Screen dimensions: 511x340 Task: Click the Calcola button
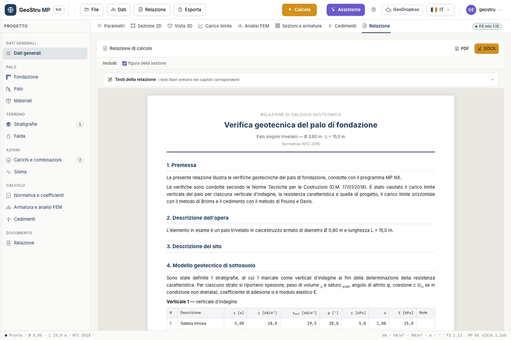(299, 10)
